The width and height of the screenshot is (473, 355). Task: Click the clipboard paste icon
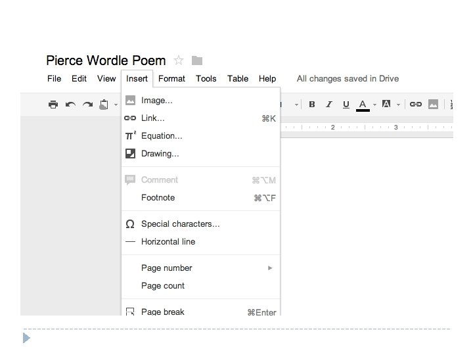pyautogui.click(x=104, y=105)
